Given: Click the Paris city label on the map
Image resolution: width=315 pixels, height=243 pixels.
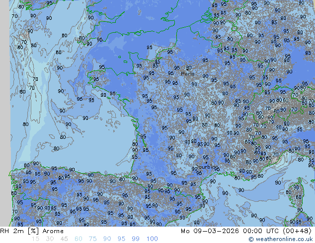Looking at the screenshot, I should [x=188, y=73].
